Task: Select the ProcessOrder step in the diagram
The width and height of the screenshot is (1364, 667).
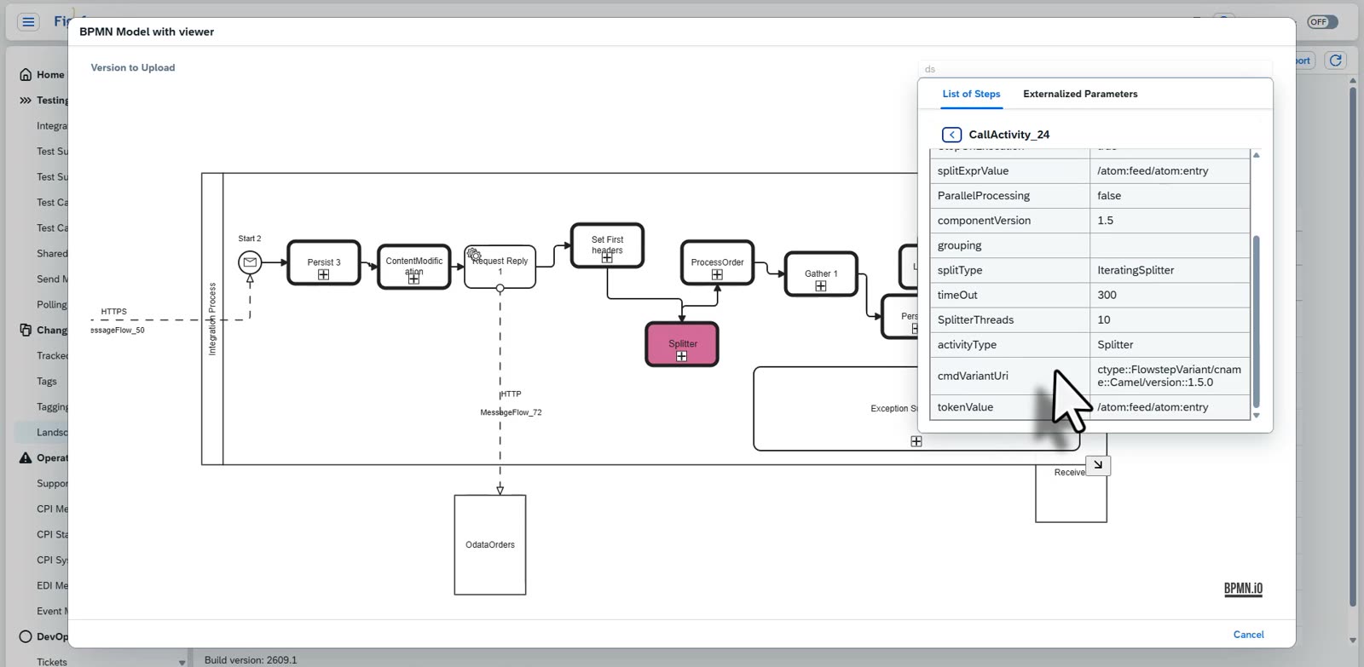Action: pos(718,262)
